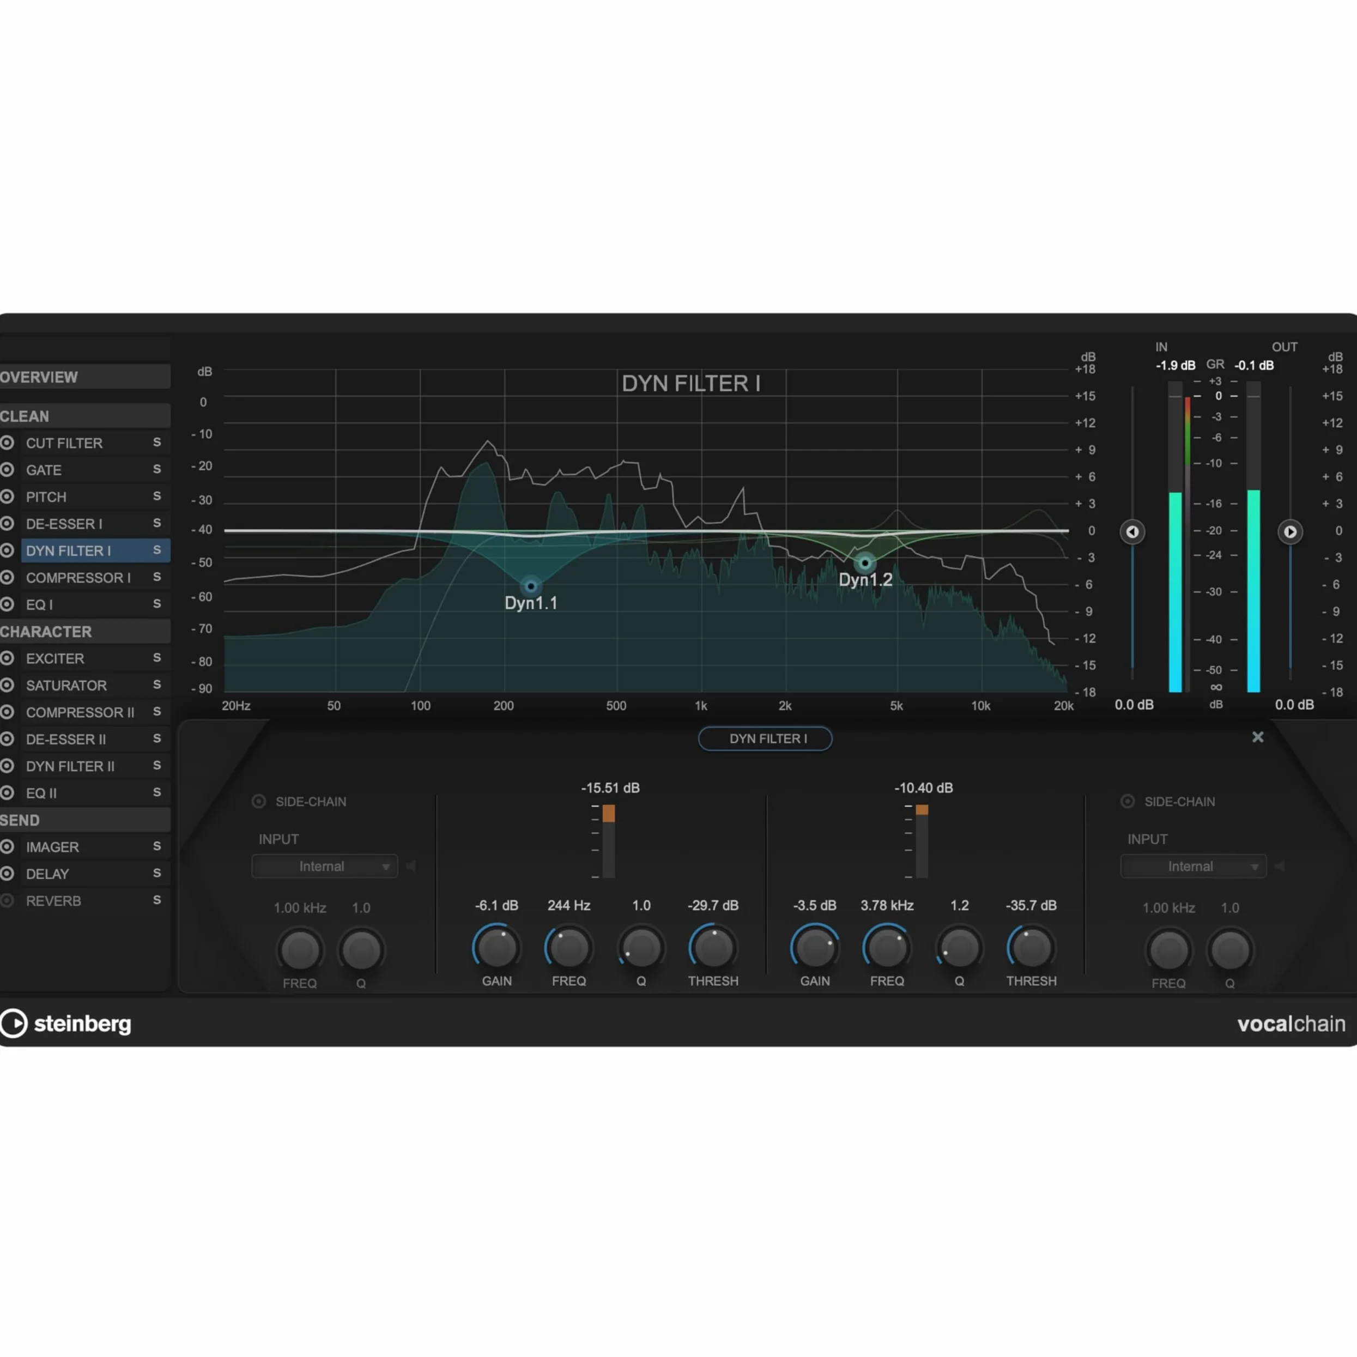Click right side-chain monitor speaker icon

[1280, 866]
